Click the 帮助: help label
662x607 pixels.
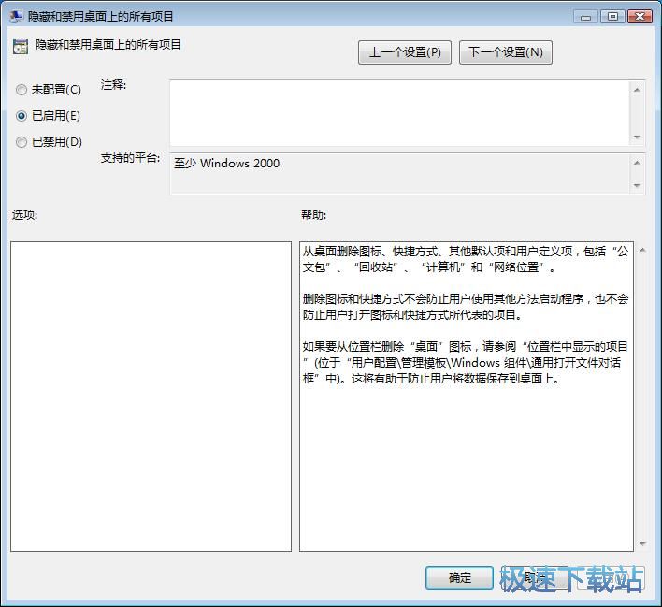[x=313, y=215]
